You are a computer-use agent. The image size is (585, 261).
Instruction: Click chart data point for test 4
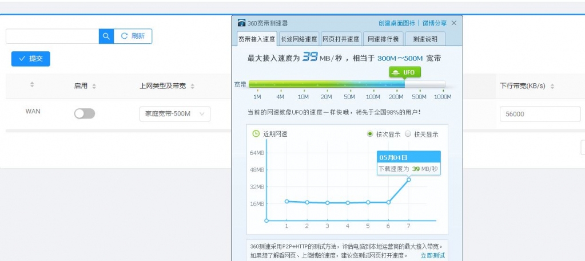(x=348, y=203)
